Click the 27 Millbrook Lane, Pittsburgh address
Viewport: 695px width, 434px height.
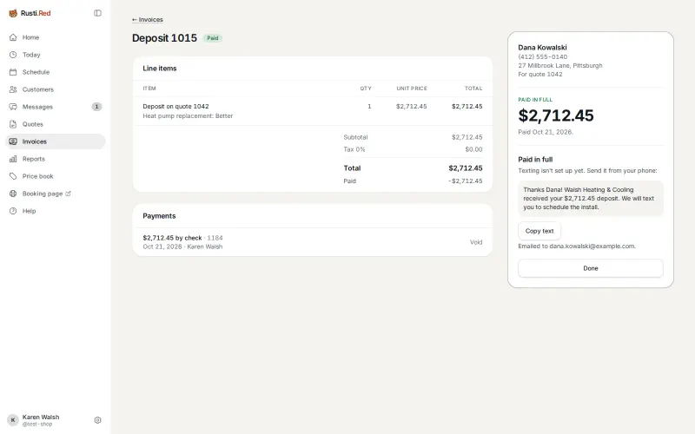pyautogui.click(x=560, y=66)
